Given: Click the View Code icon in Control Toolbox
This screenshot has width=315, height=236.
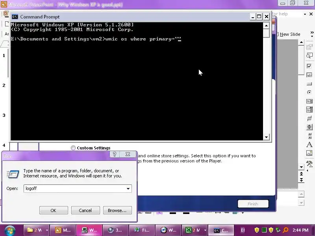Looking at the screenshot, I should pyautogui.click(x=309, y=55).
